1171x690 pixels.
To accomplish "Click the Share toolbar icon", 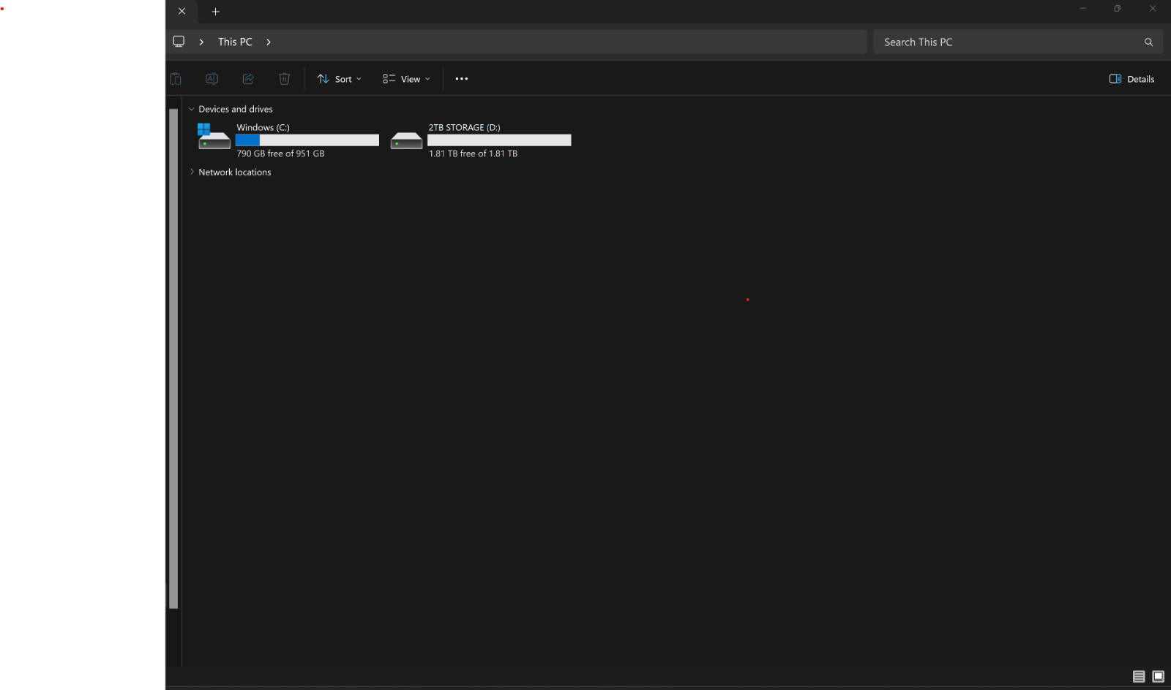I will [x=248, y=79].
